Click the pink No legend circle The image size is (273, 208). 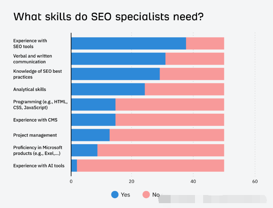tap(146, 195)
